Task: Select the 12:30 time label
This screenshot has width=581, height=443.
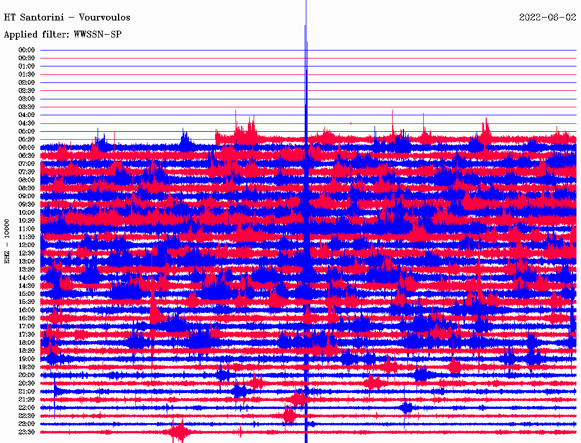Action: 27,253
